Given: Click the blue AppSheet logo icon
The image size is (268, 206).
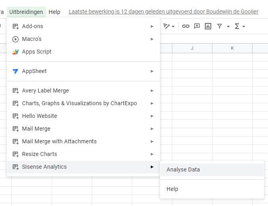Looking at the screenshot, I should [15, 71].
